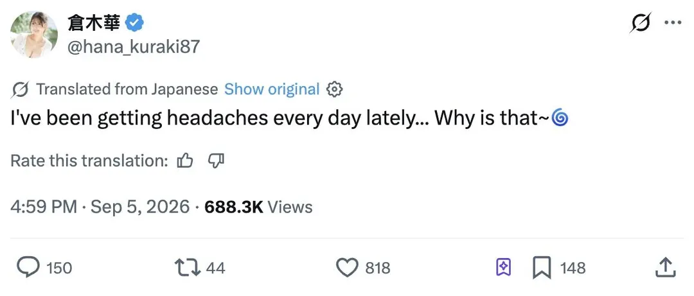Screen dimensions: 694x296
Task: Rate translation with thumbs up
Action: [184, 161]
